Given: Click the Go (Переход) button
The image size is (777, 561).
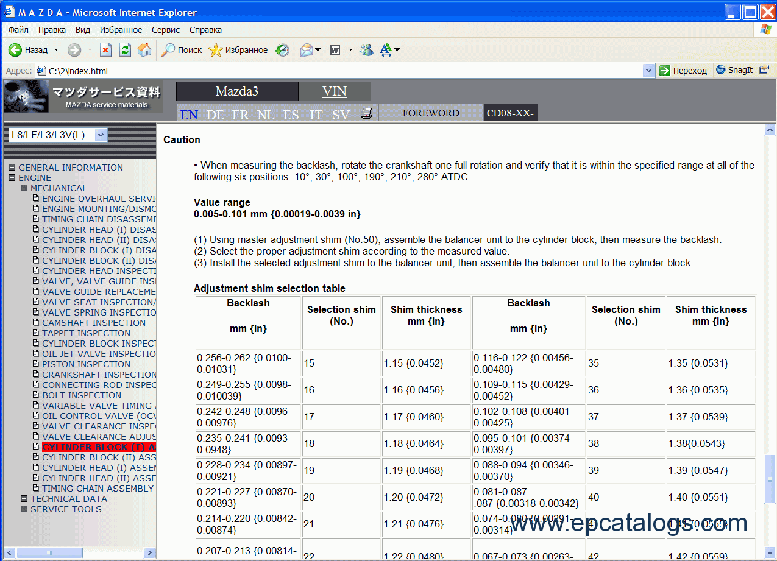Looking at the screenshot, I should (x=683, y=71).
